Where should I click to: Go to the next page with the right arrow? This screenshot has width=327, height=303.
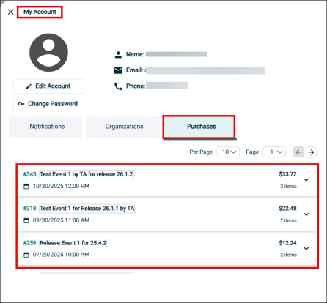click(311, 152)
